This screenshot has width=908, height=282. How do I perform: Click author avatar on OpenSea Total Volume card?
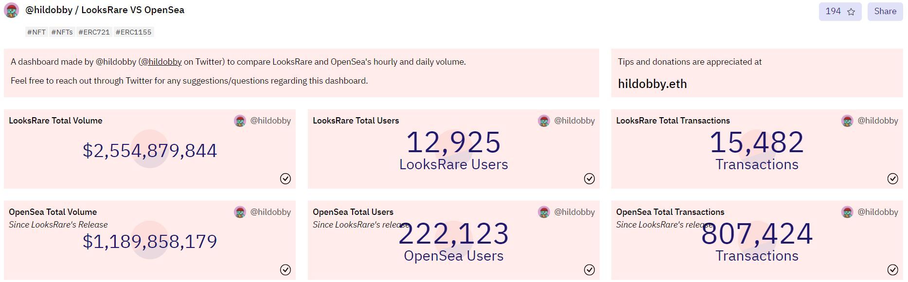point(240,212)
